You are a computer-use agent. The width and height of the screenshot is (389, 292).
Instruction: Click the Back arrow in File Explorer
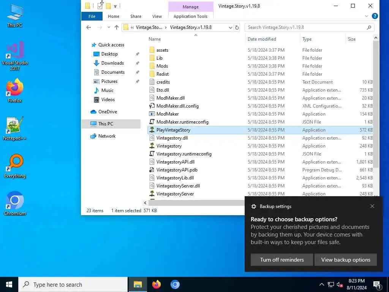coord(89,27)
